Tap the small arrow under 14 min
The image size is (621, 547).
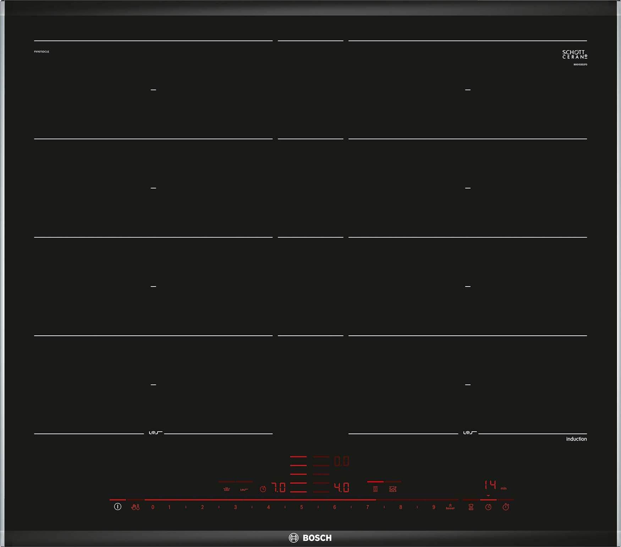(488, 496)
